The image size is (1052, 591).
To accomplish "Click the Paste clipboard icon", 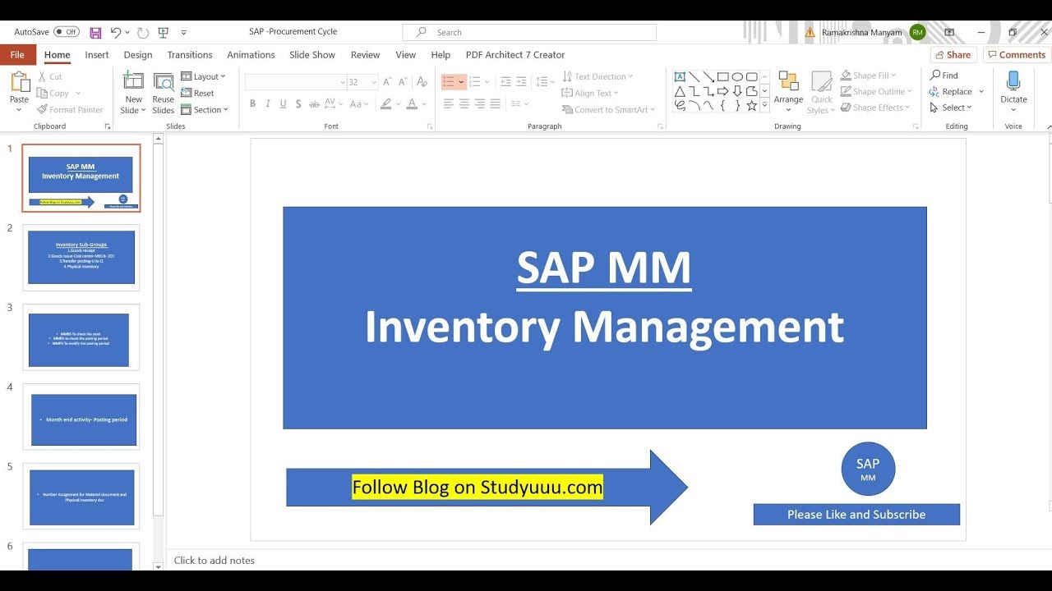I will (19, 81).
